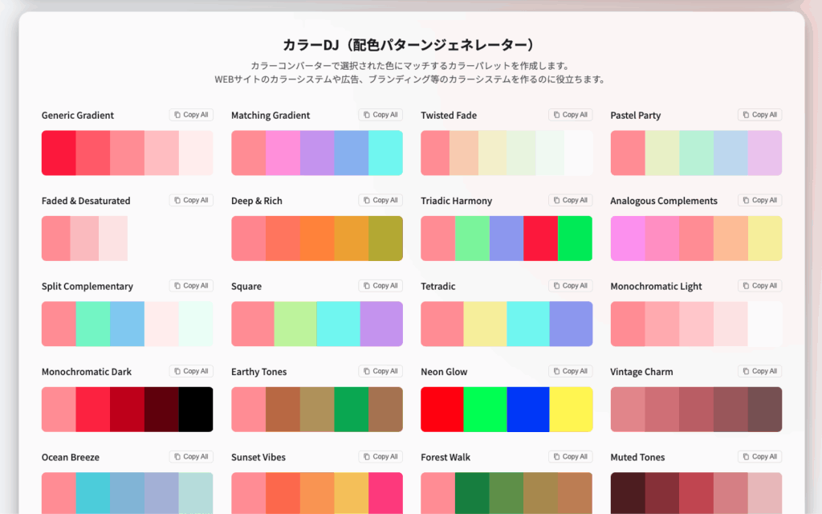Copy the Split Complementary palette

coord(191,286)
